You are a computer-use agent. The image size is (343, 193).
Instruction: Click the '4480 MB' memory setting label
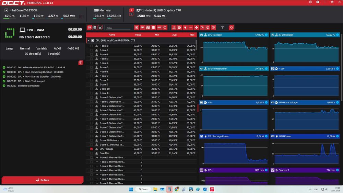(x=73, y=48)
